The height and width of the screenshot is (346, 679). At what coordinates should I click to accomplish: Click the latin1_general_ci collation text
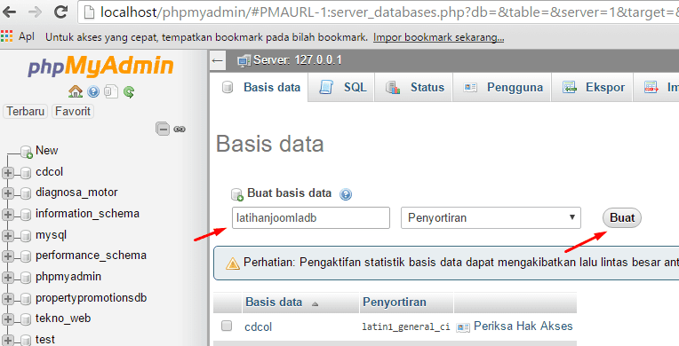pyautogui.click(x=406, y=327)
